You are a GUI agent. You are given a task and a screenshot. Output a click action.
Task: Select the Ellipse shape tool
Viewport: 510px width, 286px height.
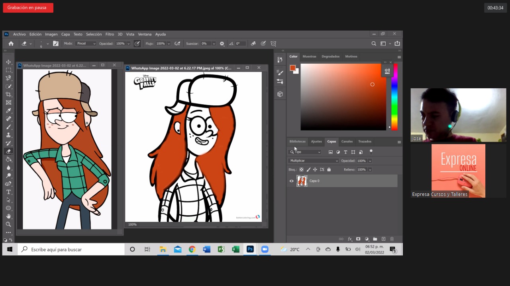click(8, 208)
